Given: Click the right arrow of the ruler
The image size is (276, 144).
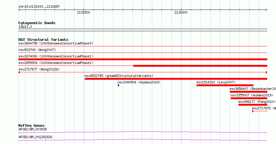Looking at the screenshot, I should coord(266,10).
